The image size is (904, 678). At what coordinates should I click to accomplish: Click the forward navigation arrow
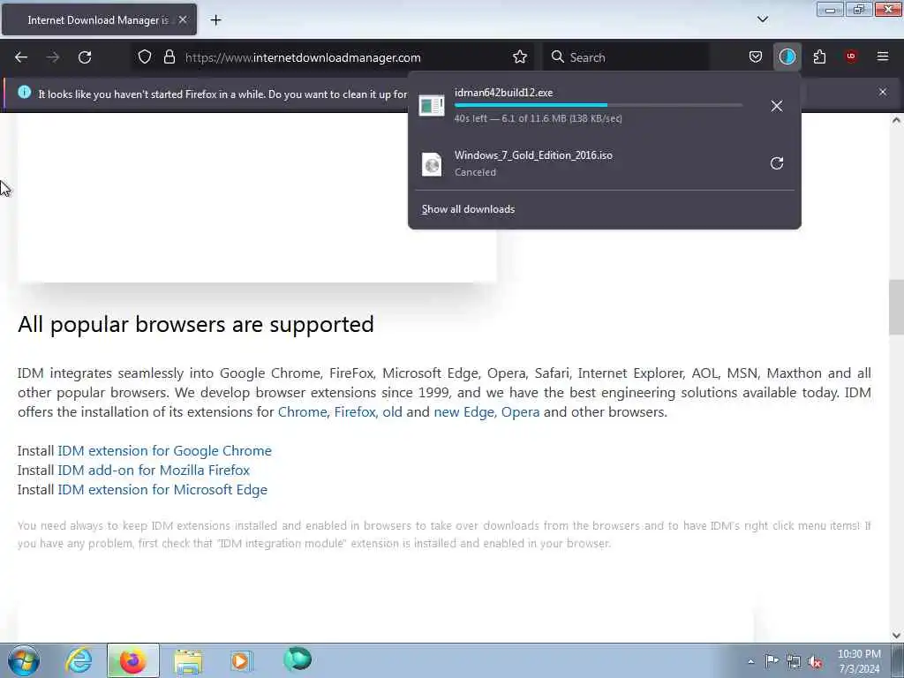tap(53, 57)
